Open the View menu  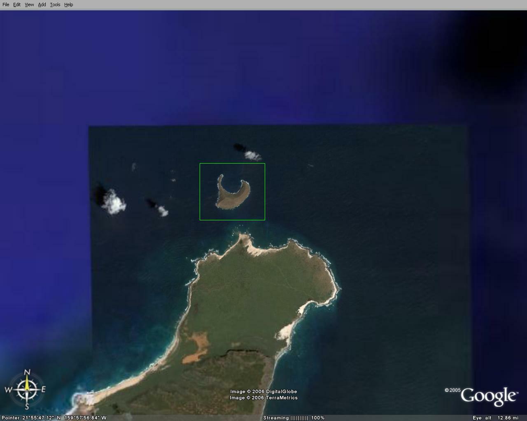point(29,5)
